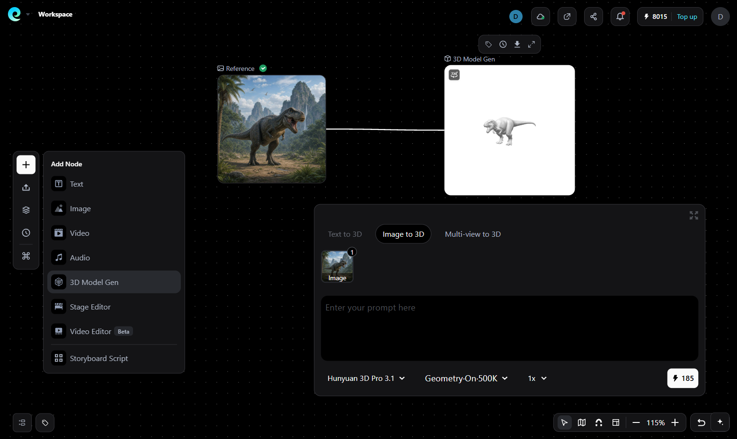737x439 pixels.
Task: Open the Hunyuan 3D Pro 3.1 model dropdown
Action: pyautogui.click(x=366, y=379)
